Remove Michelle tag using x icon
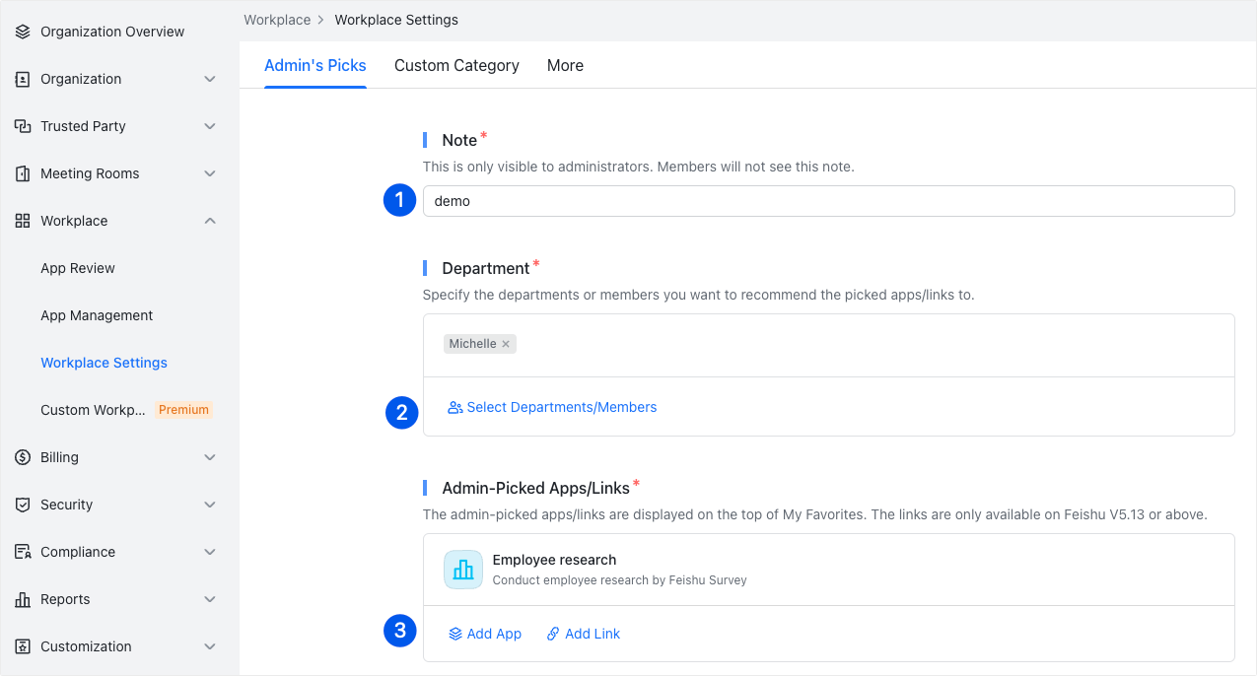The height and width of the screenshot is (676, 1257). click(x=506, y=344)
